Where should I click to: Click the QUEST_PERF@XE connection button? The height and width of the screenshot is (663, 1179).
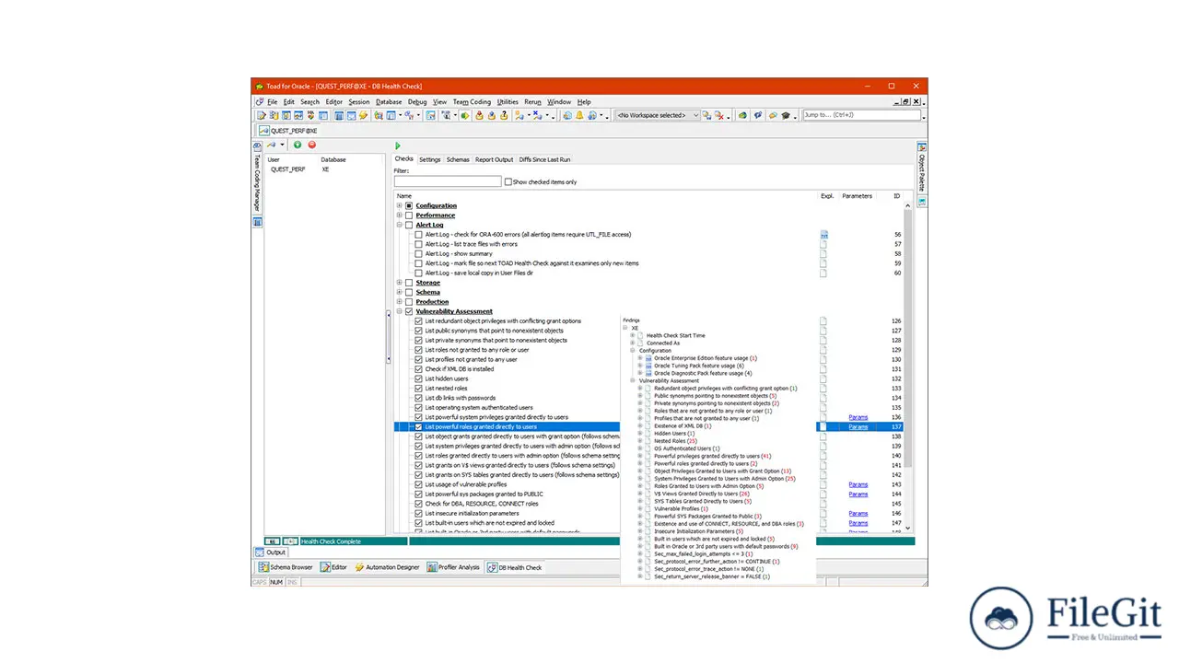click(288, 131)
